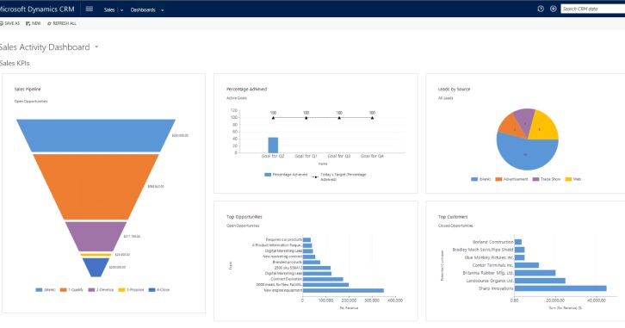This screenshot has width=625, height=328.
Task: Click the Contor Terminals Inc. bar
Action: [527, 265]
